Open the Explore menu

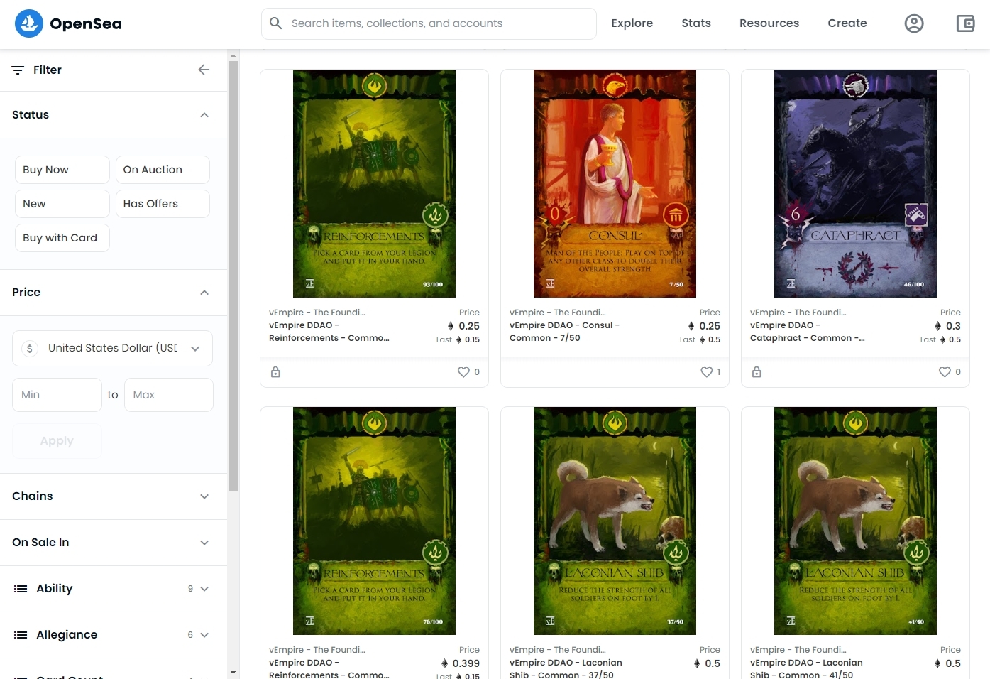pyautogui.click(x=632, y=23)
